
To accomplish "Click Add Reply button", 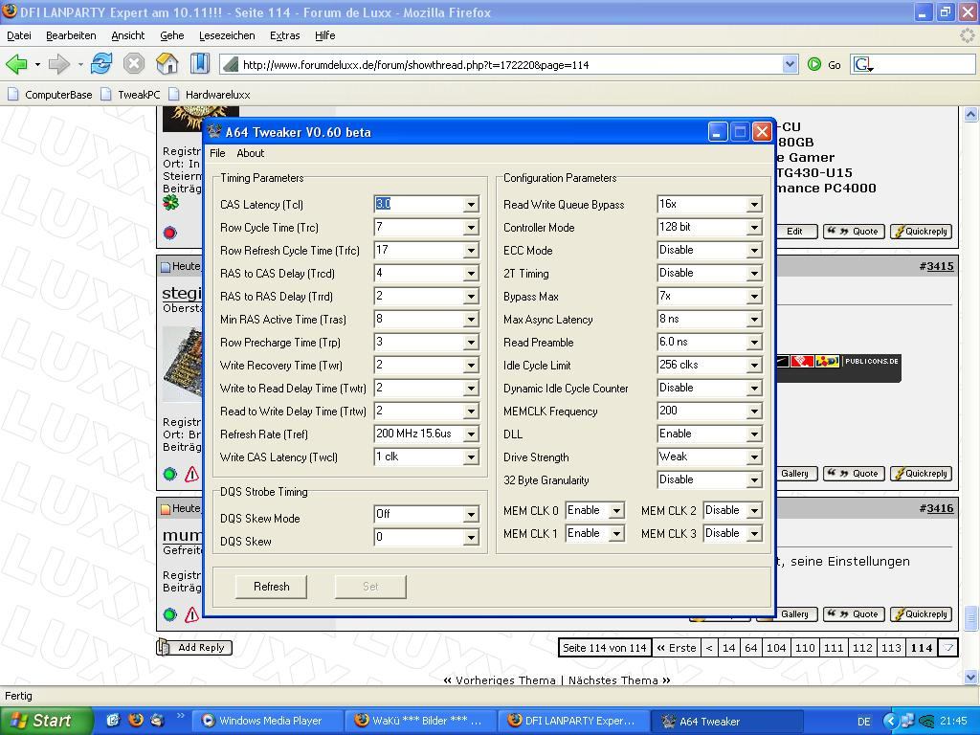I will [x=194, y=648].
